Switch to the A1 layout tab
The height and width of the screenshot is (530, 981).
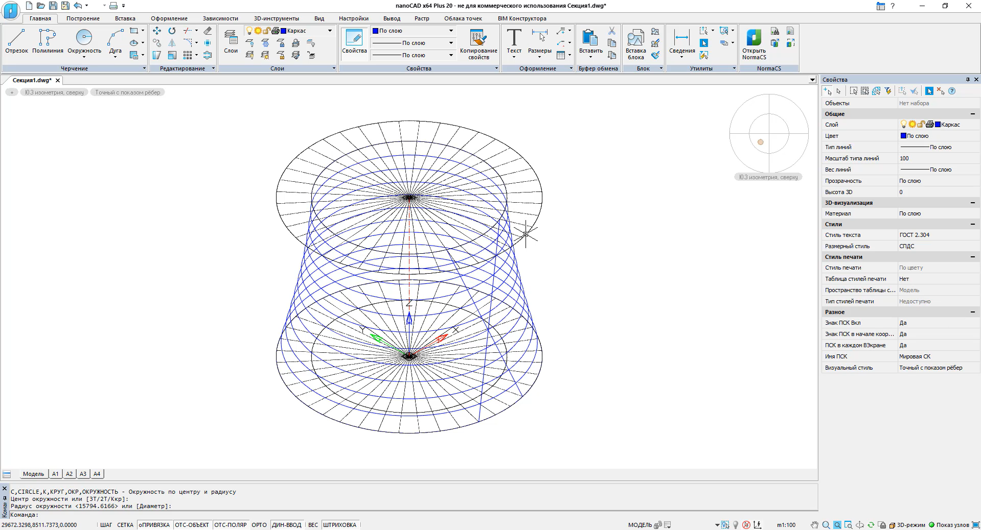[55, 474]
